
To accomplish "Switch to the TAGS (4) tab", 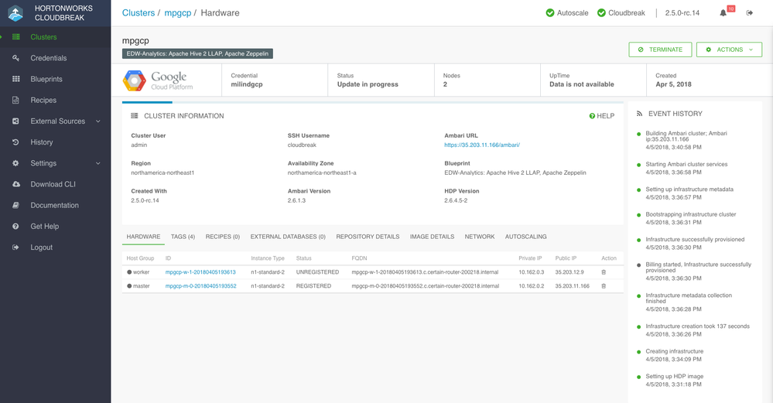I will pos(183,237).
